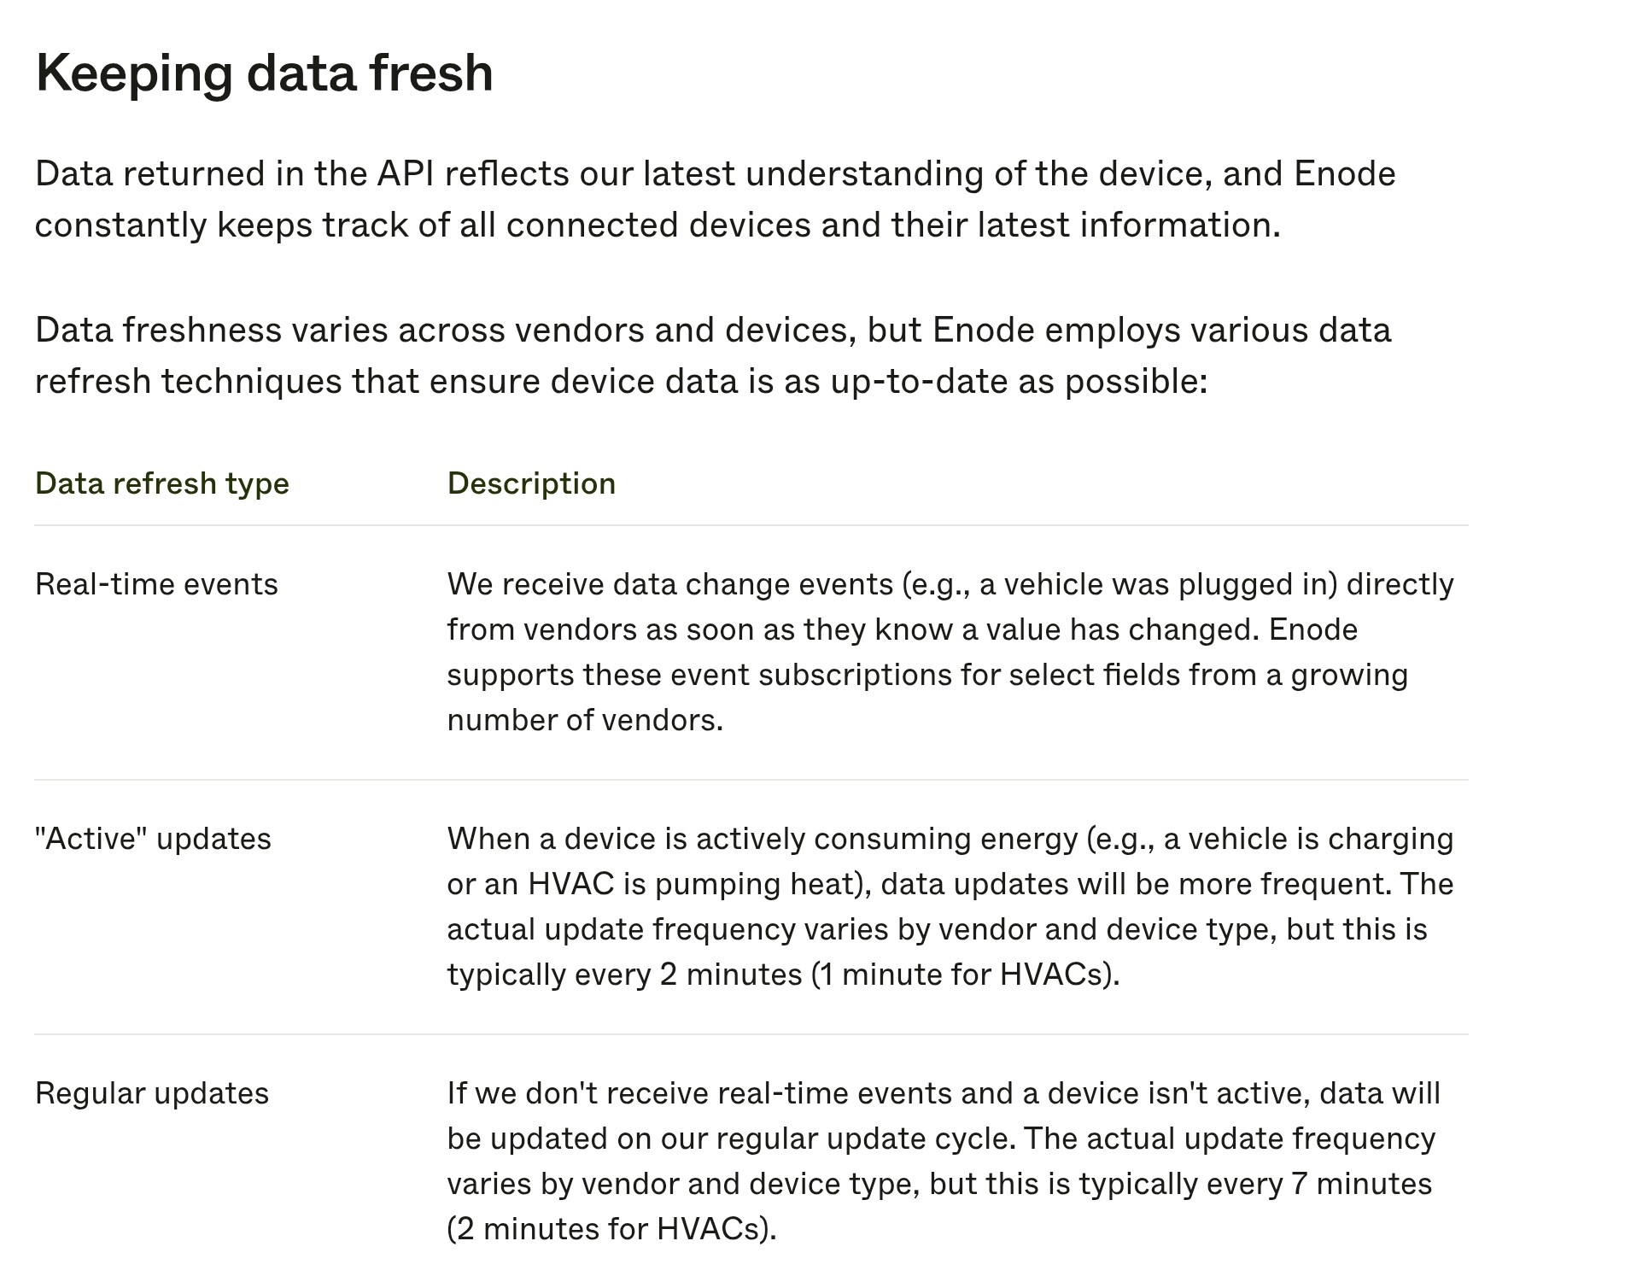Screen dimensions: 1625x1282
Task: Click the "(2 minutes for HVACs)" text
Action: (611, 1229)
